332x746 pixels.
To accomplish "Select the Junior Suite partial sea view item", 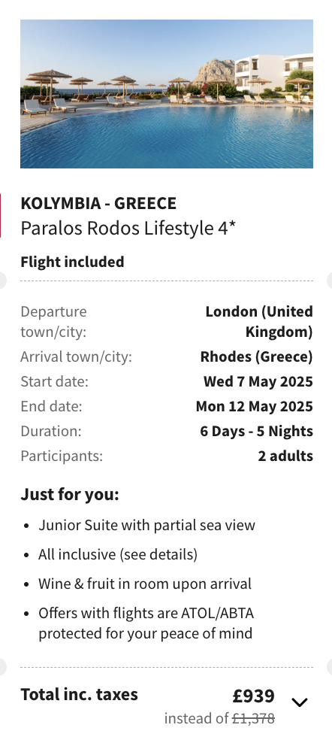I will point(146,525).
